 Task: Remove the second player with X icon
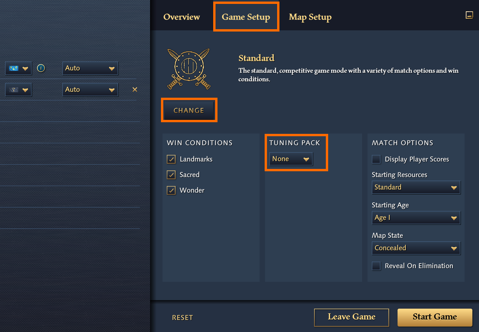click(135, 90)
